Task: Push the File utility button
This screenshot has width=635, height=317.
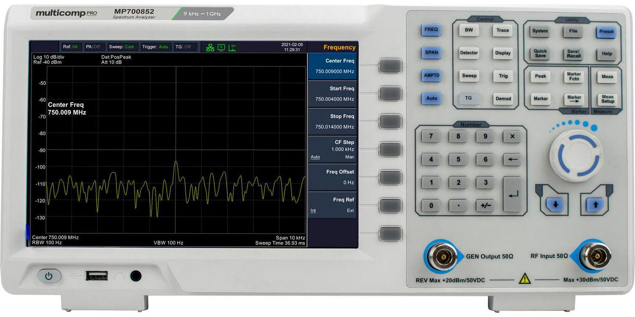Action: [x=573, y=31]
